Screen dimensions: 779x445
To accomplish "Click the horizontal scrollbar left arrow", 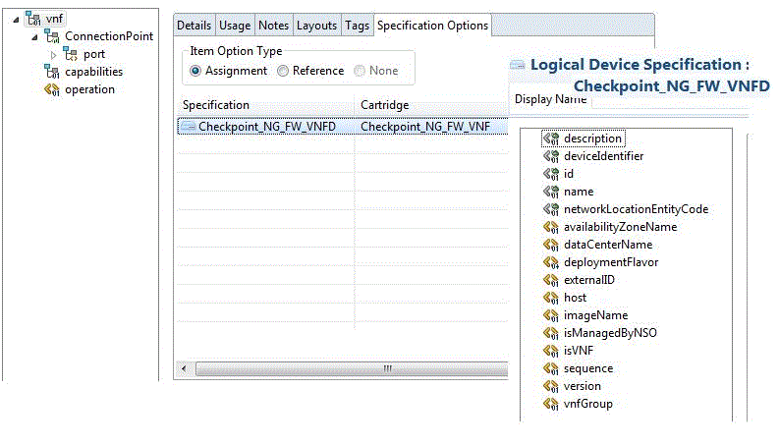I will click(184, 368).
